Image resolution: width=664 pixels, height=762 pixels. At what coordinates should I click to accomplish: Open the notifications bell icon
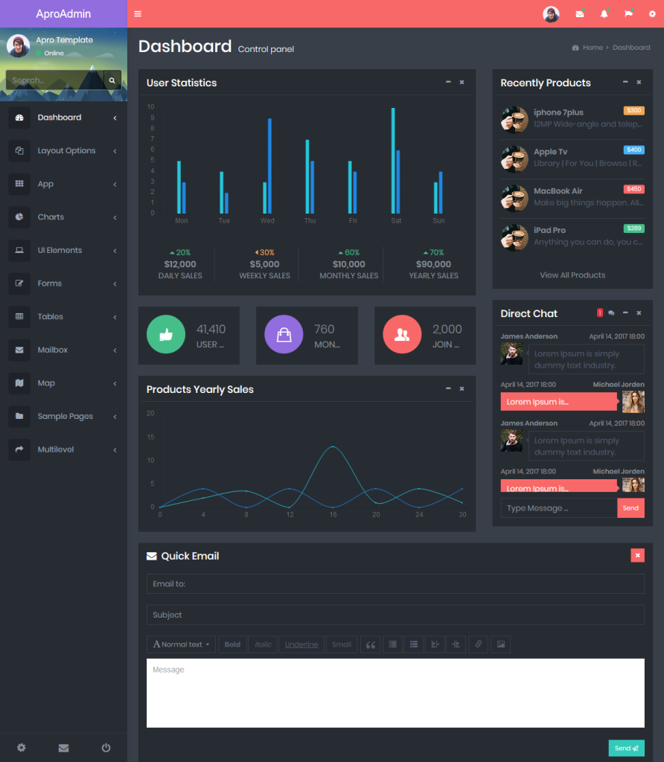[x=603, y=13]
